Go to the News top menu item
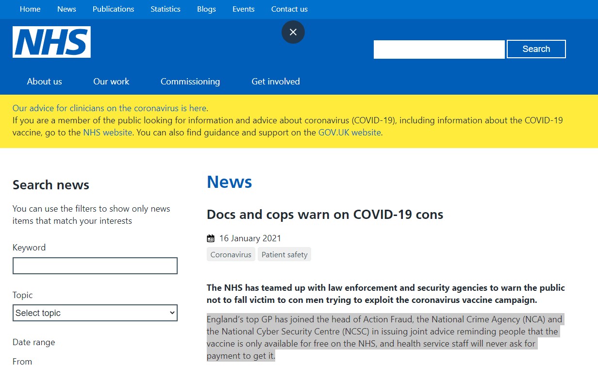Image resolution: width=598 pixels, height=366 pixels. coord(66,9)
